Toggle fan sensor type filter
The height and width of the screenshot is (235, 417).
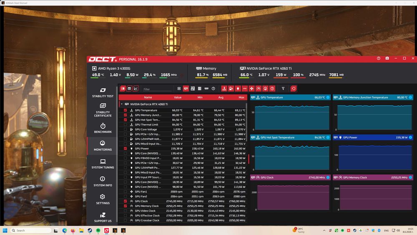251,88
